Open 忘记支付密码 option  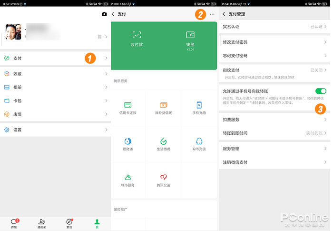(274, 56)
